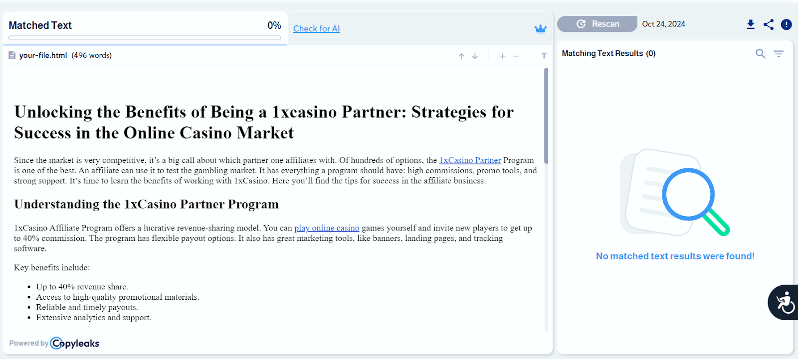Click the (496 words) count
Viewport: 798px width, 359px height.
pos(92,55)
